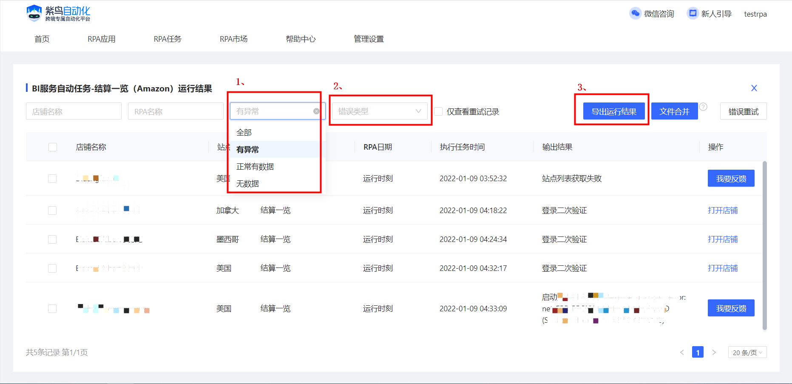Viewport: 792px width, 384px height.
Task: Open the 帮助中心 nav tab
Action: pos(301,39)
